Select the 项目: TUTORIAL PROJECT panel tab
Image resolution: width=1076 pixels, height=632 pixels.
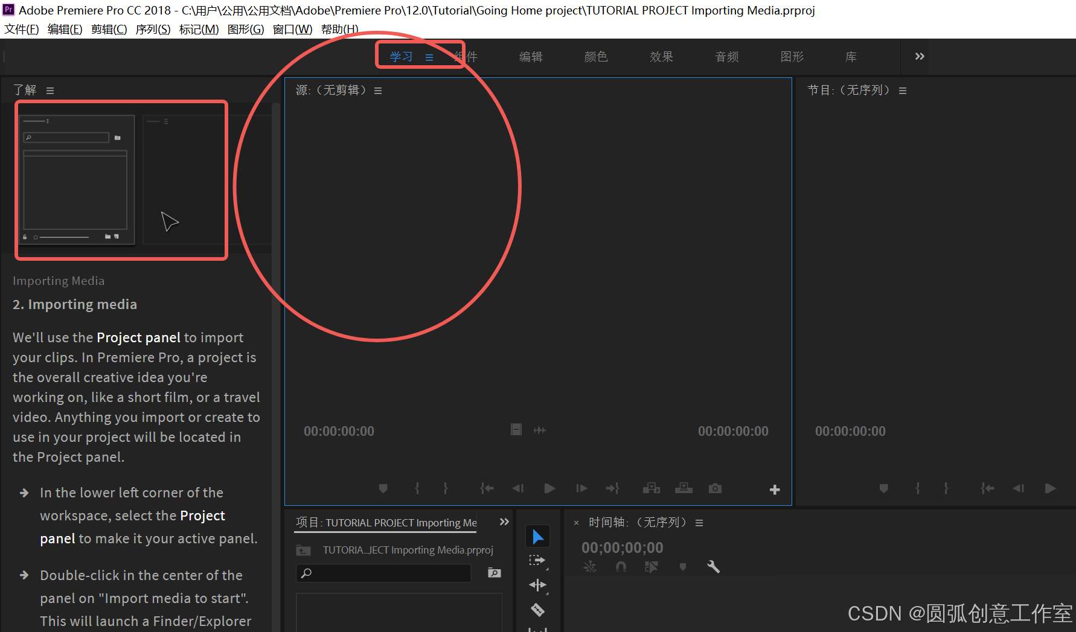[x=386, y=523]
